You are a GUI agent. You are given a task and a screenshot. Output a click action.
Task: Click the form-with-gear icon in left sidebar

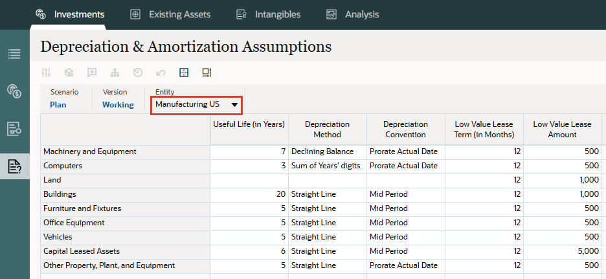coord(14,129)
